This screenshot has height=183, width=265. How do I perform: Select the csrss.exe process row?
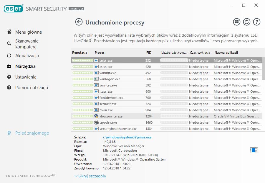[166, 67]
